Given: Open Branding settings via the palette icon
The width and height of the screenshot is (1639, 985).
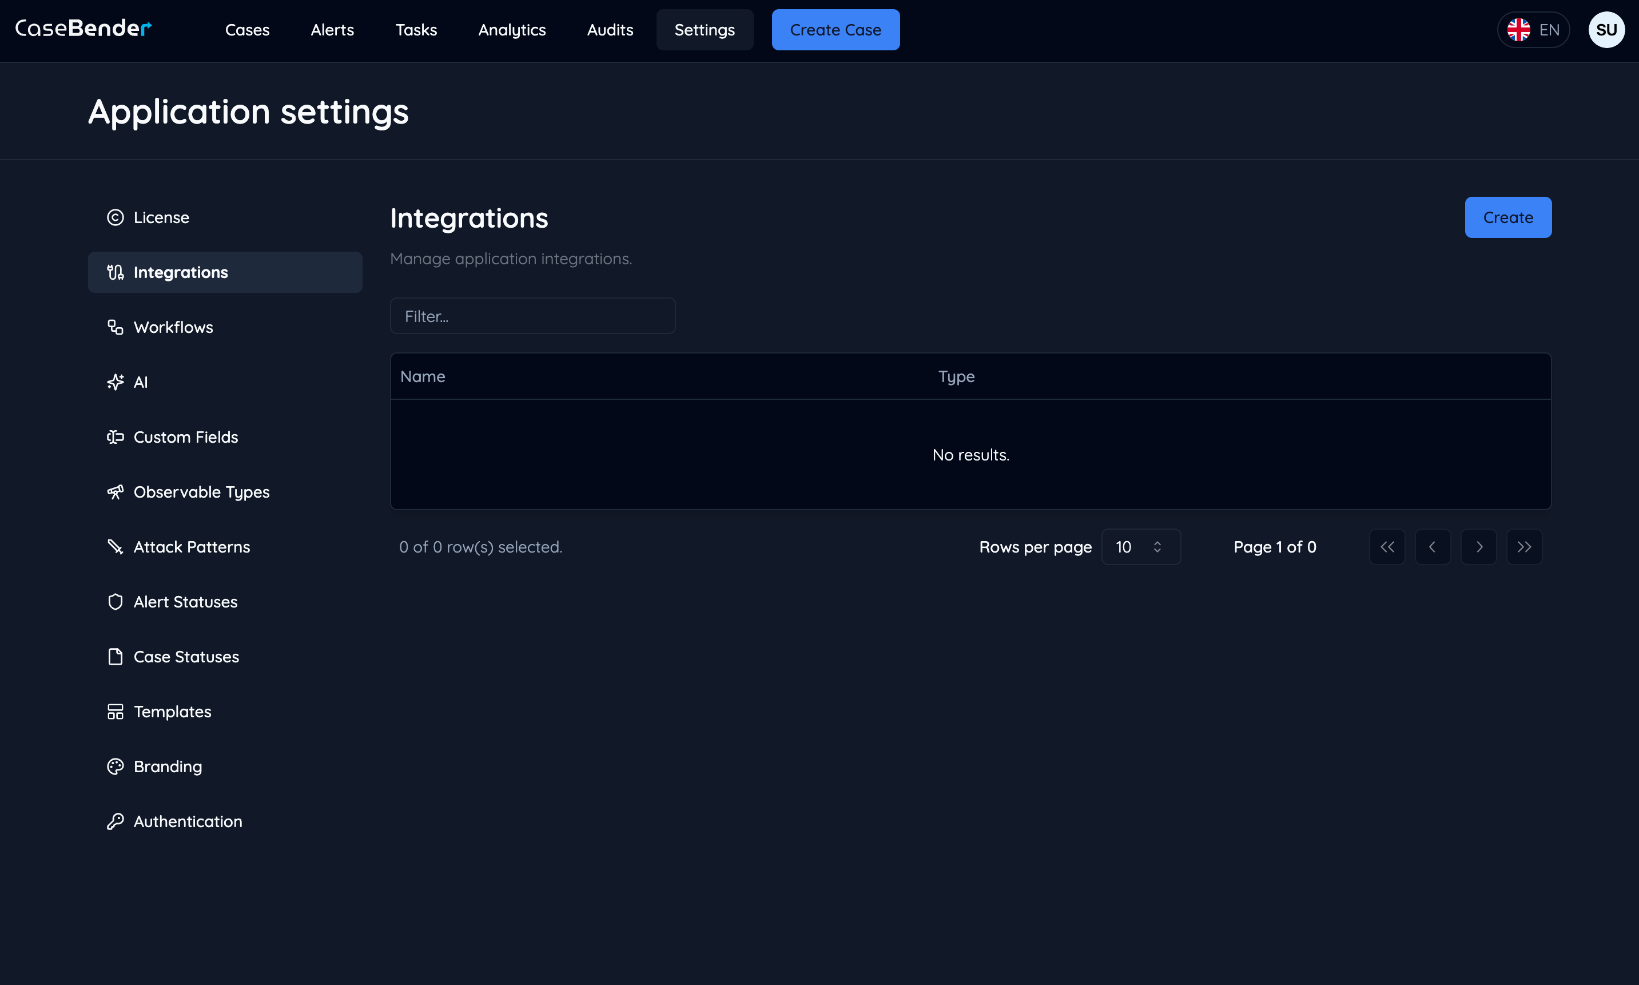Looking at the screenshot, I should 115,766.
